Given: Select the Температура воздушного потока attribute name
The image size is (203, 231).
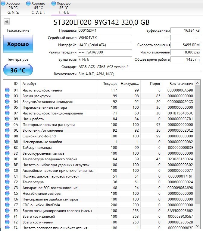Looking at the screenshot, I should click(50, 159).
